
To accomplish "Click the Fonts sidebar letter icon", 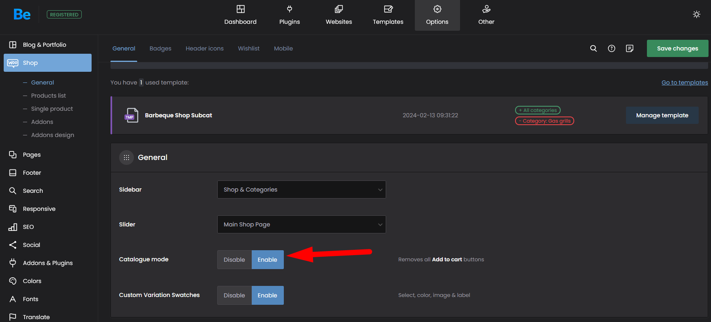I will tap(13, 299).
